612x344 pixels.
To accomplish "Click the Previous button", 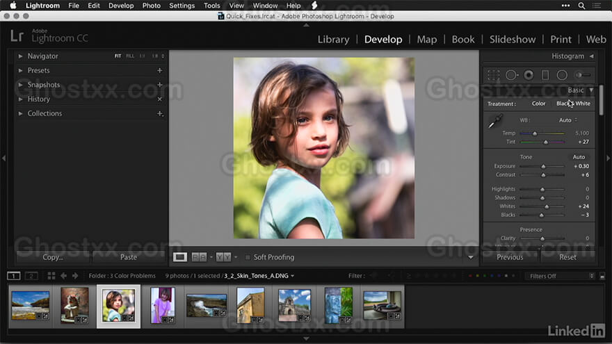I will [510, 257].
